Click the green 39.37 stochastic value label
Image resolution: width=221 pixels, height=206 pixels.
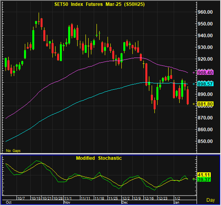(204, 179)
